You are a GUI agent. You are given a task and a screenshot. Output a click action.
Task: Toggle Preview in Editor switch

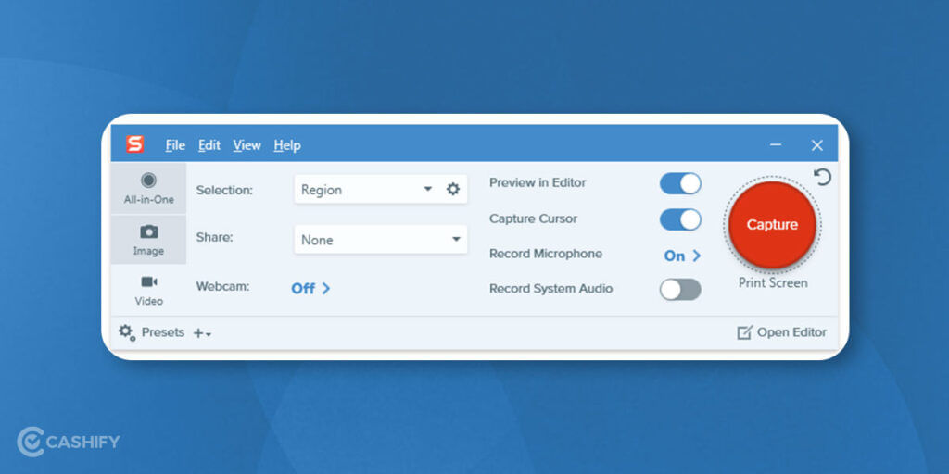pos(680,183)
